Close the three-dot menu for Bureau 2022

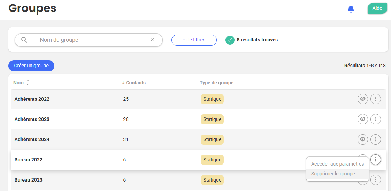coord(375,160)
